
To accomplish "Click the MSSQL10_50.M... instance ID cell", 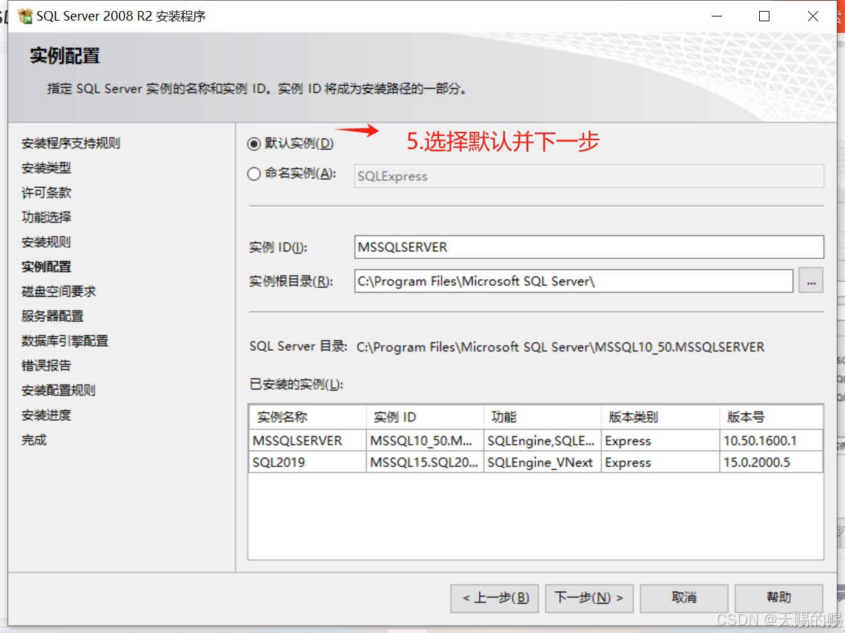I will [x=425, y=441].
